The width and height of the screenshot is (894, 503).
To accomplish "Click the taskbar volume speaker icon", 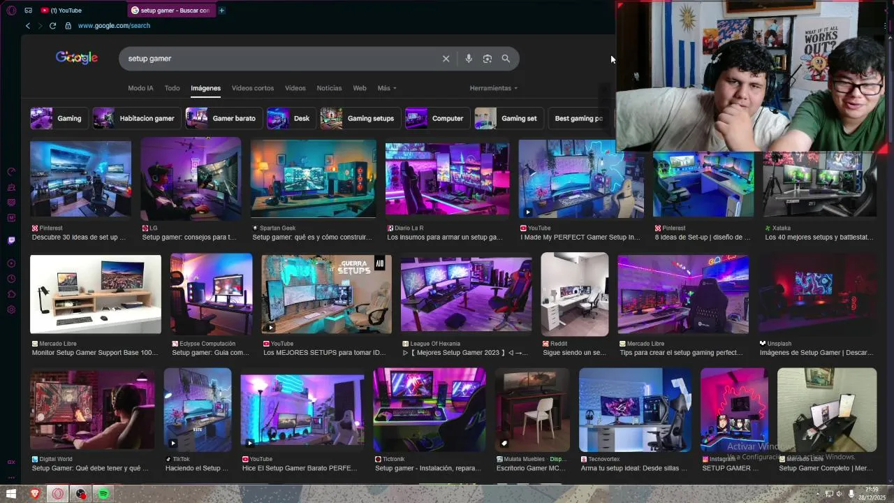I will [x=840, y=494].
